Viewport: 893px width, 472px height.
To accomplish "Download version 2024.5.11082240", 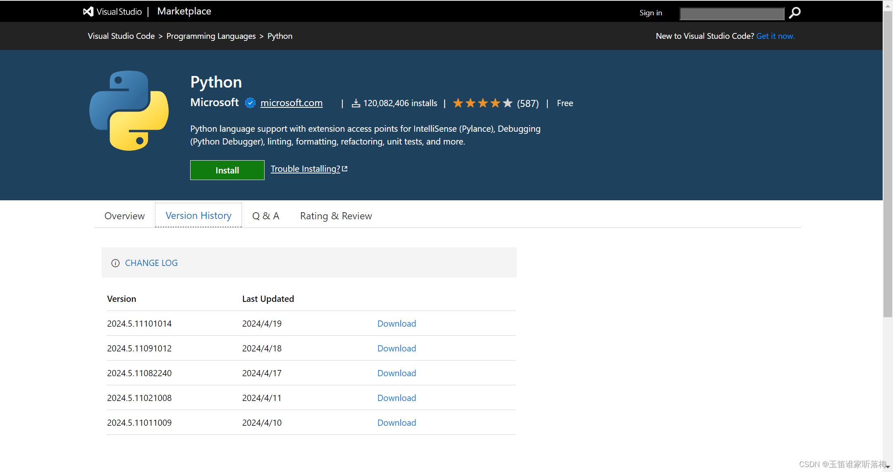I will pyautogui.click(x=396, y=373).
